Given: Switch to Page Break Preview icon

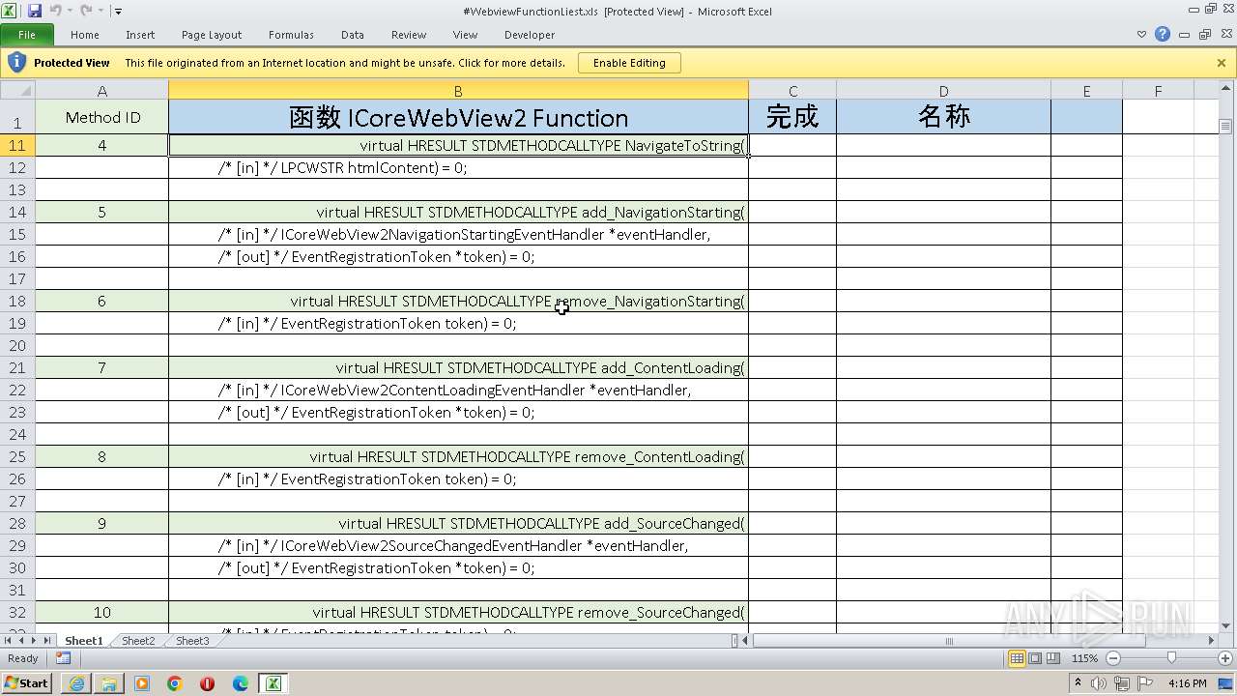Looking at the screenshot, I should click(x=1053, y=658).
